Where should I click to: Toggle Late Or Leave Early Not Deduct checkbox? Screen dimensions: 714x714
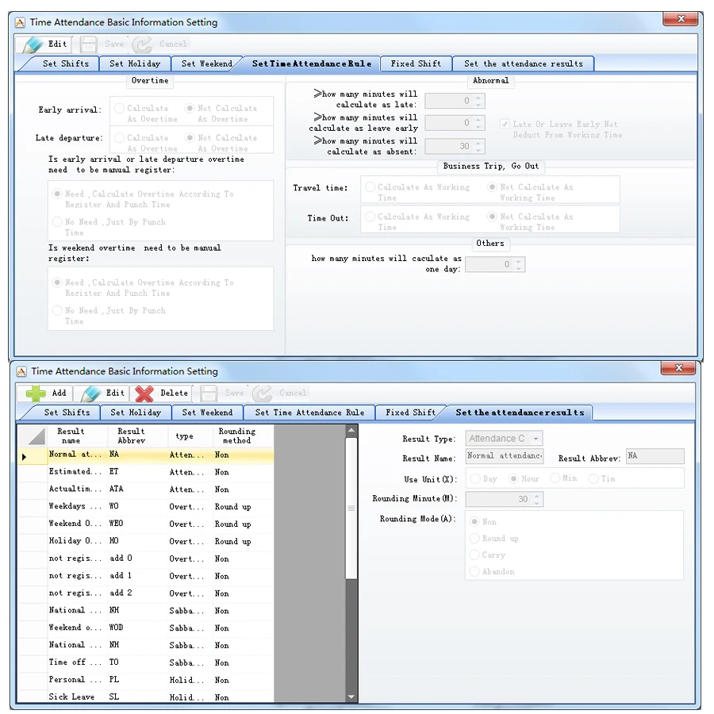pyautogui.click(x=505, y=124)
